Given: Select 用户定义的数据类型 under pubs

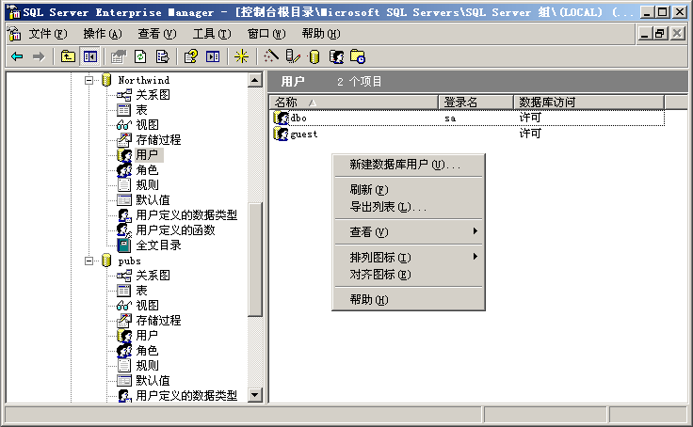Looking at the screenshot, I should [x=186, y=396].
